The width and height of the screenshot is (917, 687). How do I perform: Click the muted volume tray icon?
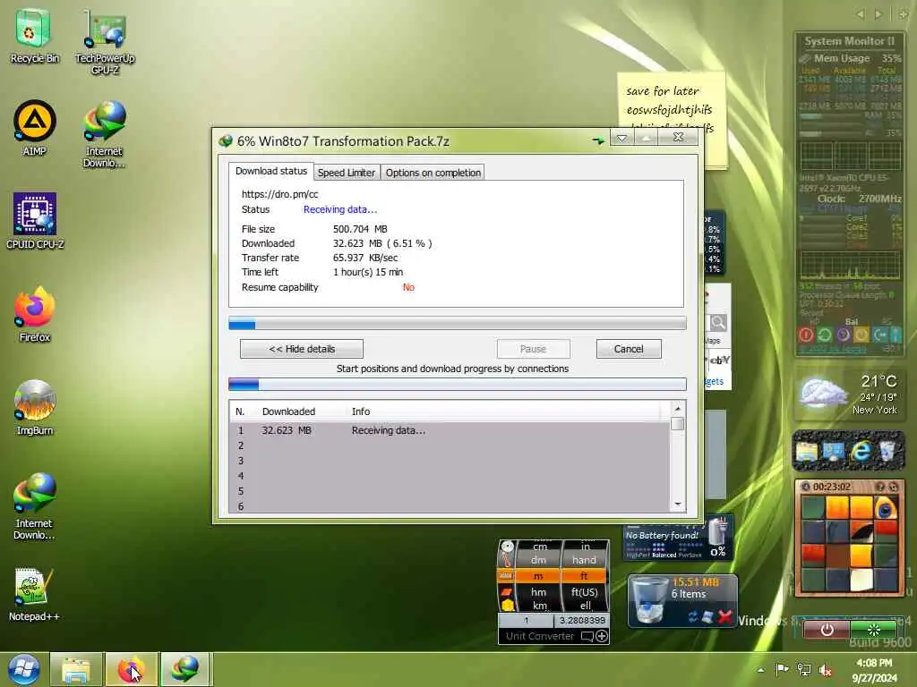coord(825,670)
